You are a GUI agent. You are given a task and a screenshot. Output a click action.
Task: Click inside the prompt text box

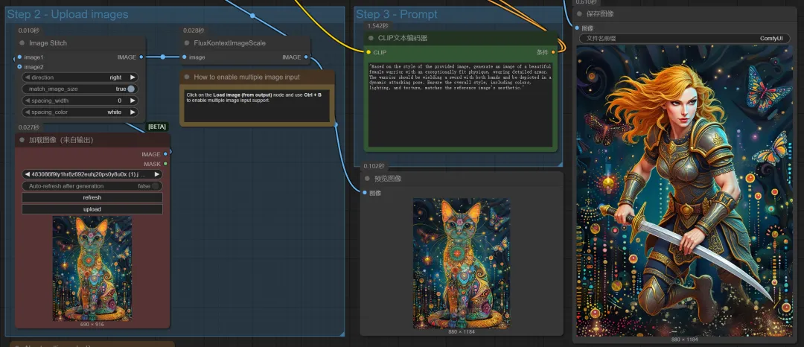point(460,104)
